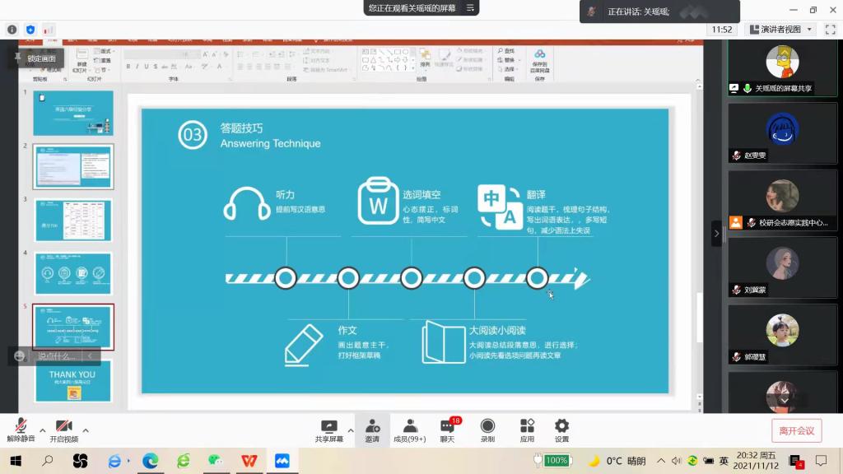
Task: Open the settings (设置) gear
Action: coord(561,429)
